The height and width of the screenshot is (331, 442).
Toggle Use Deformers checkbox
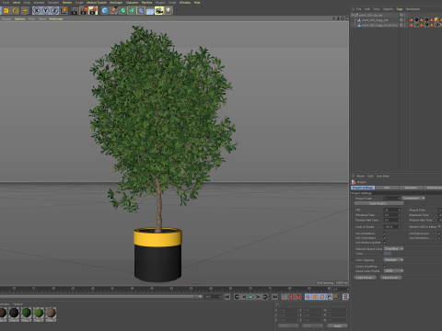(x=439, y=238)
